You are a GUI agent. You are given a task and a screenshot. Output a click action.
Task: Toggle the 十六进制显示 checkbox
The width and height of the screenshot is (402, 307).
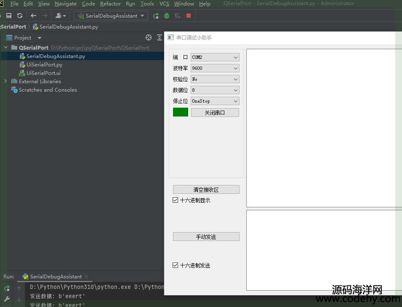(176, 200)
